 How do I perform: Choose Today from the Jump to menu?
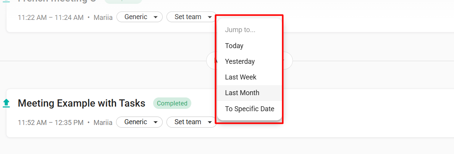coord(249,46)
